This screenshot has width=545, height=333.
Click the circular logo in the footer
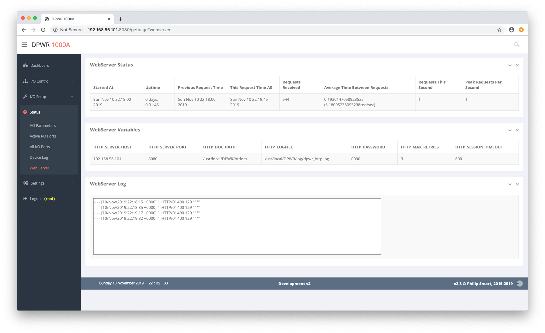519,283
